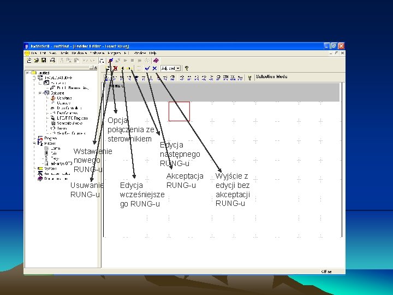Click the Print toolbar icon
This screenshot has height=295, width=393.
52,60
